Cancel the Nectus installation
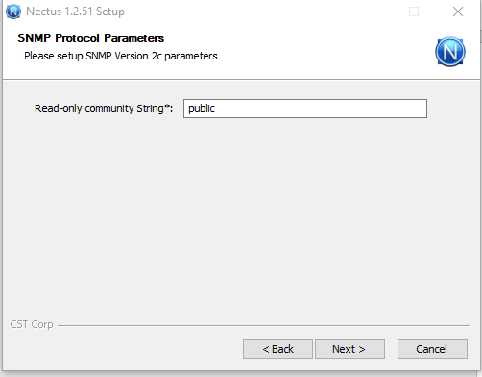This screenshot has width=482, height=377. click(x=432, y=349)
